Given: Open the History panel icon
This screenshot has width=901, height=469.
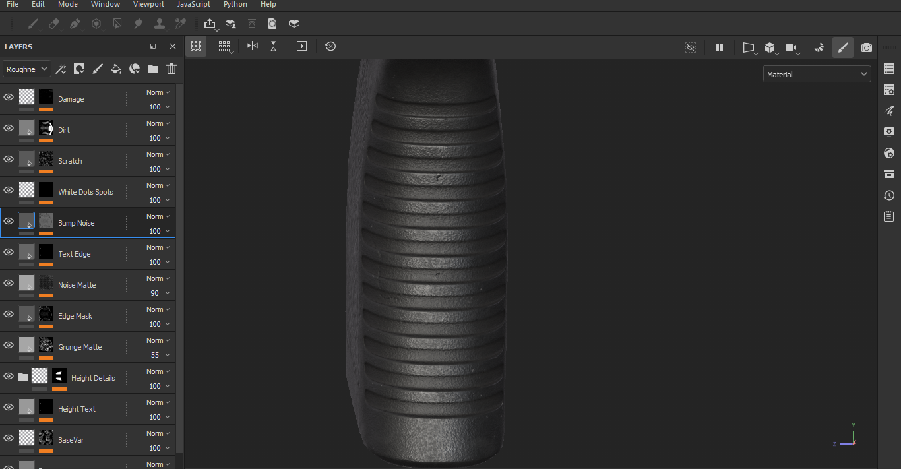Looking at the screenshot, I should (889, 195).
